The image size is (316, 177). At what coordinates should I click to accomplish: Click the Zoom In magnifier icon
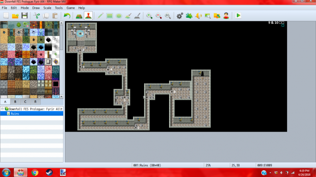(149, 16)
